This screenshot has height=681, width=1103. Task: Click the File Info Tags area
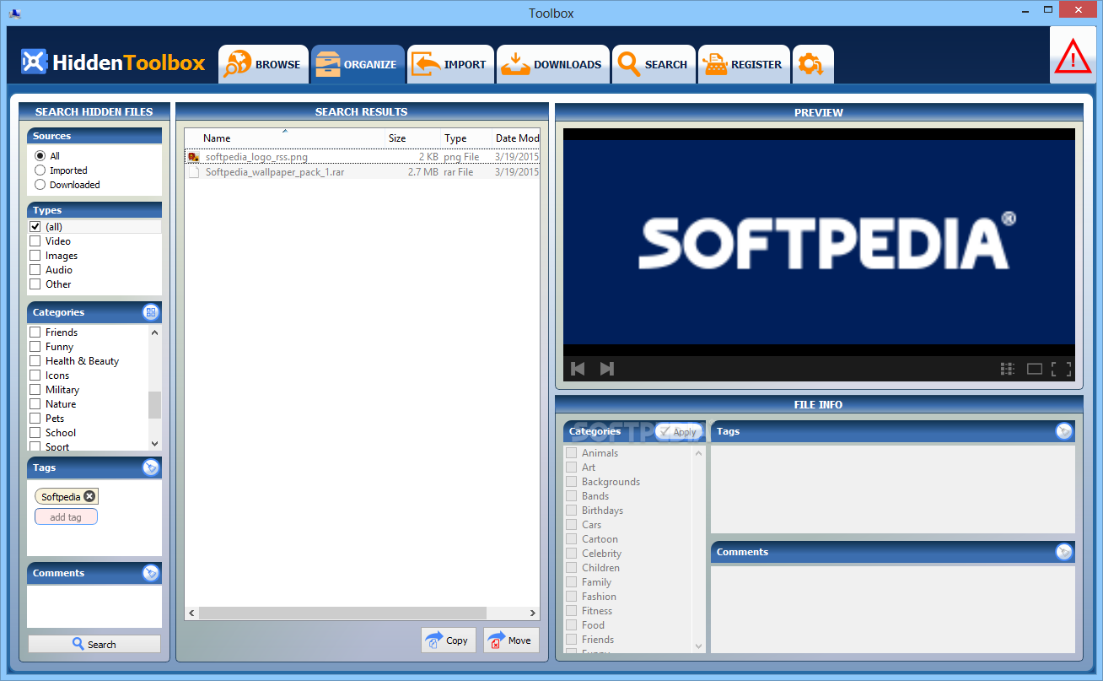(x=893, y=489)
